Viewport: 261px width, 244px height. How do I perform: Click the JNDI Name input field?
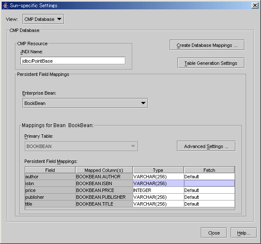73,61
